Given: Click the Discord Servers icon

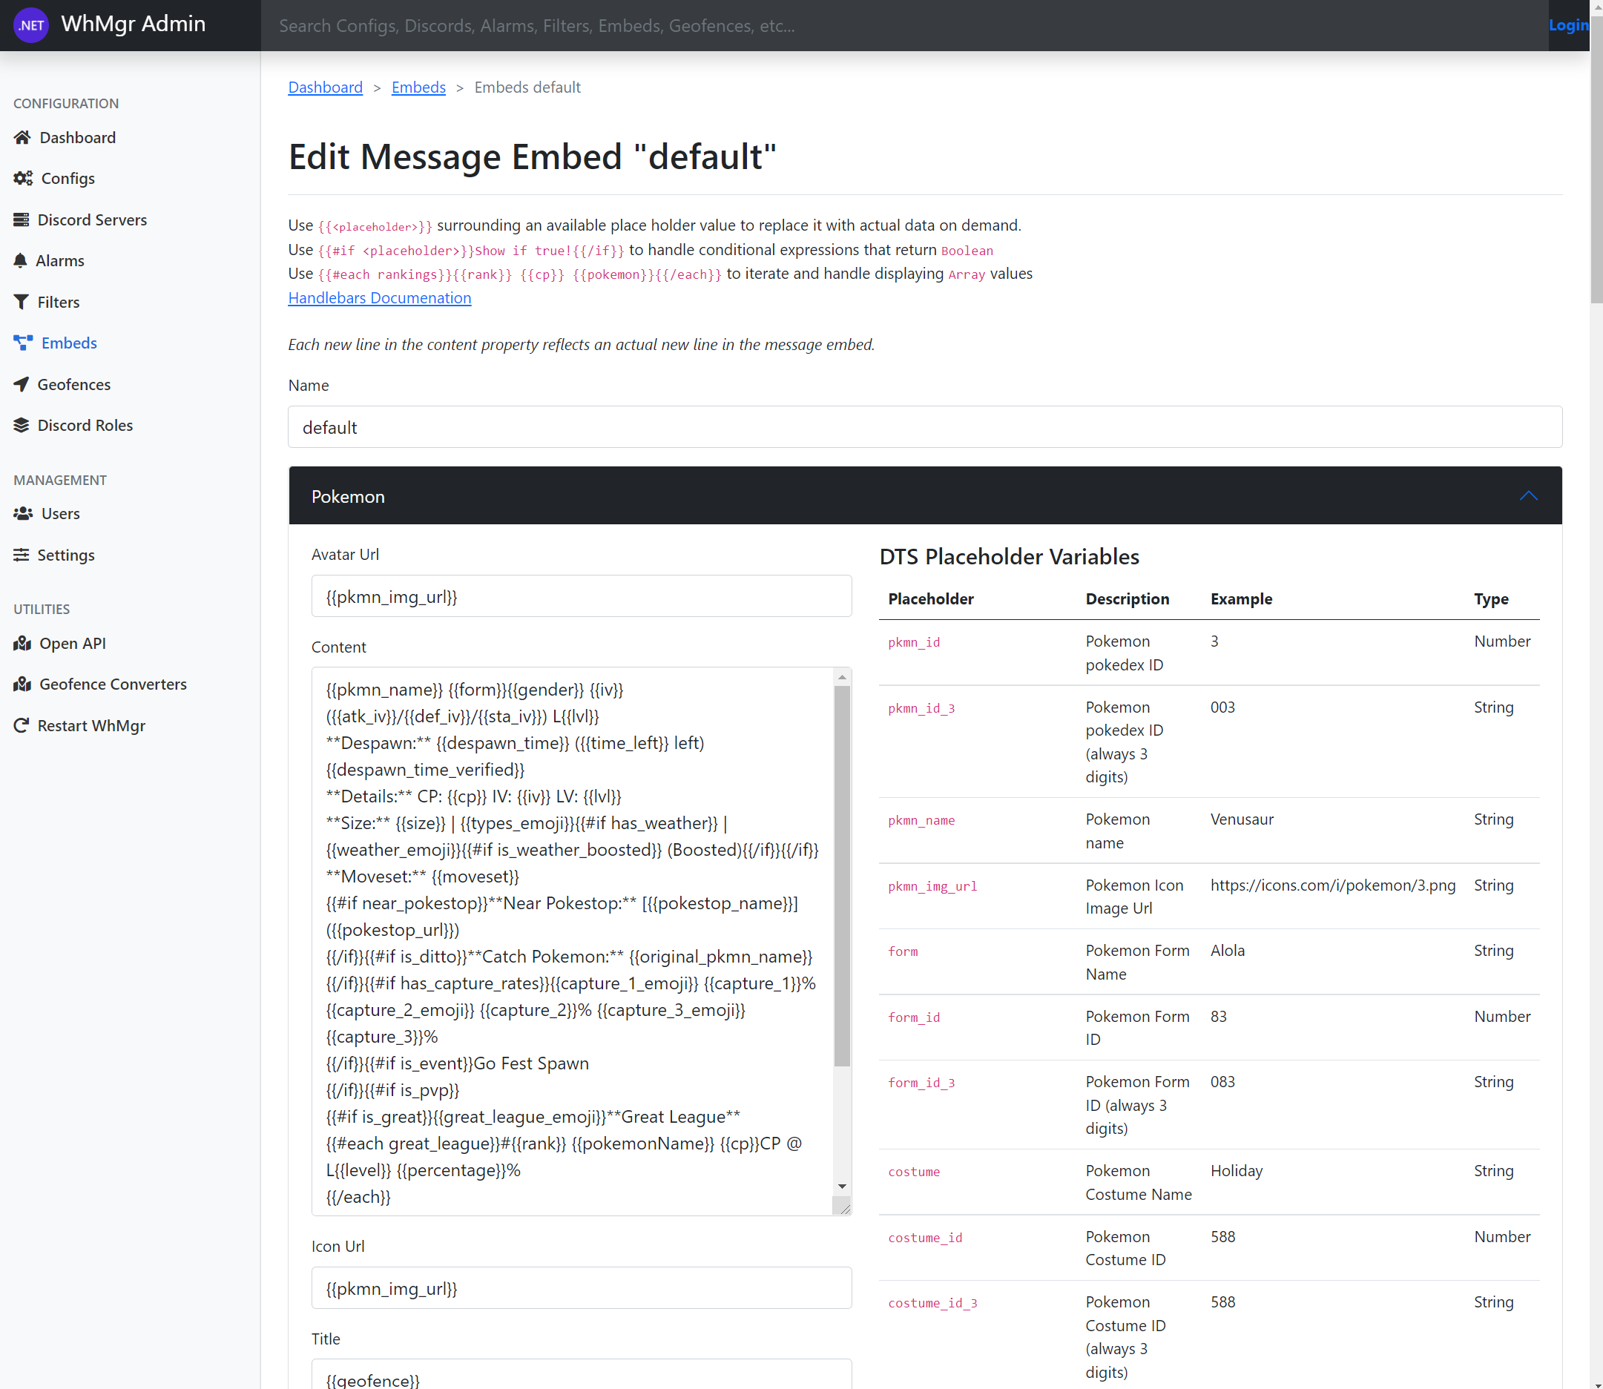Looking at the screenshot, I should (21, 220).
